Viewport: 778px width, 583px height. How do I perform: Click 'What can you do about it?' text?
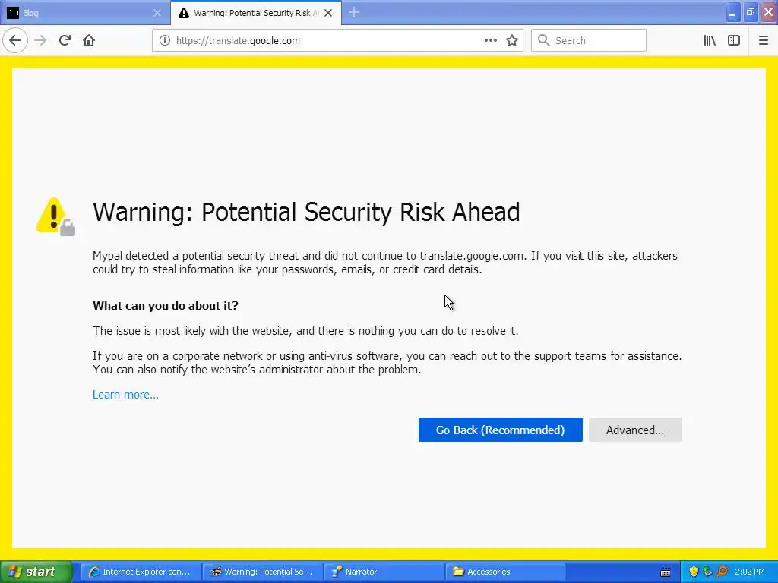(x=165, y=305)
